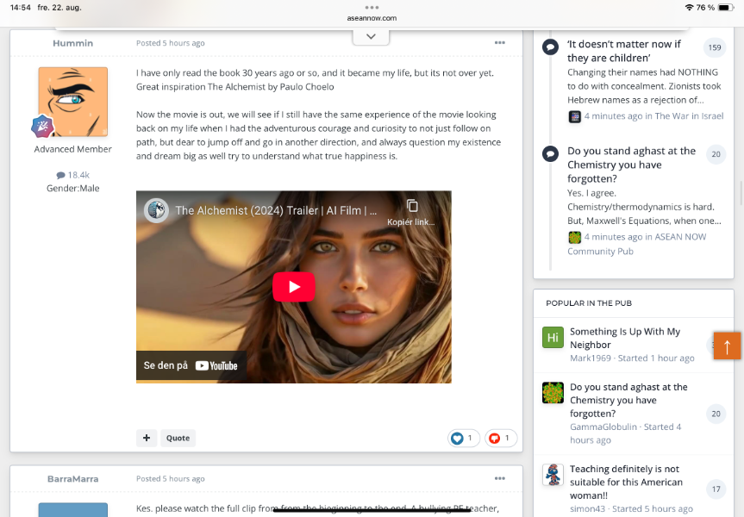Image resolution: width=744 pixels, height=517 pixels.
Task: Click the aseannow.com address bar
Action: tap(372, 17)
